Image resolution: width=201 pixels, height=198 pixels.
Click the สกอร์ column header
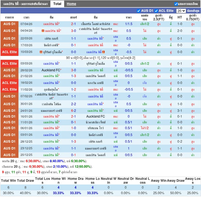74,17
